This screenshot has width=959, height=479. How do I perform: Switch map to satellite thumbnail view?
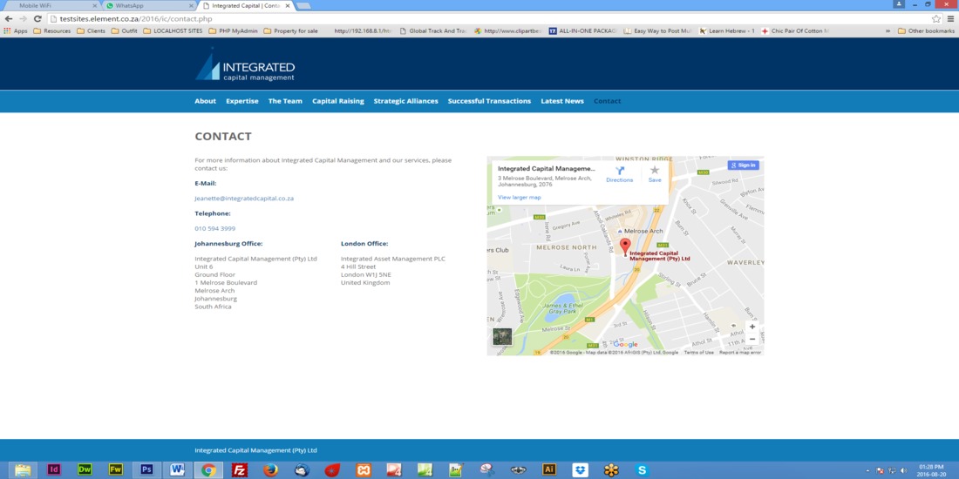[x=502, y=337]
